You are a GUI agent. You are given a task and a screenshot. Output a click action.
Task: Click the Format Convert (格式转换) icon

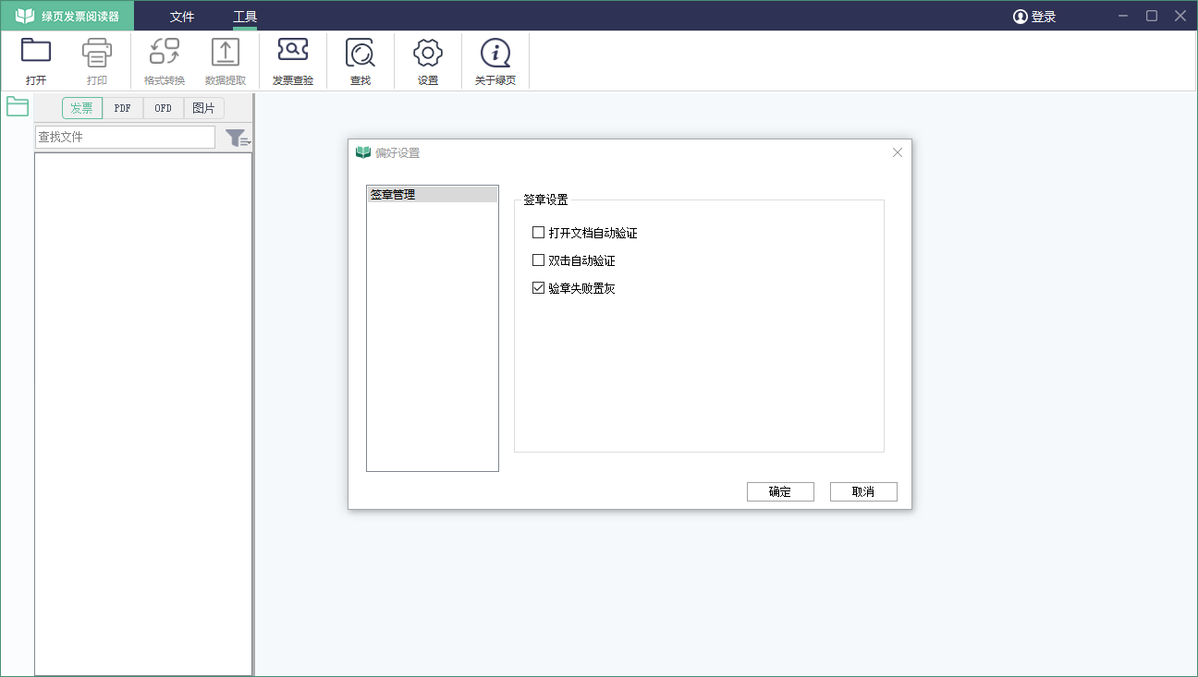165,52
